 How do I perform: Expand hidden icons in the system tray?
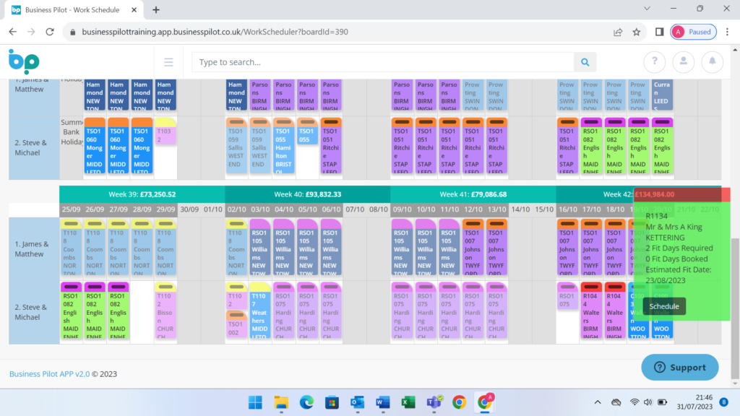click(597, 402)
